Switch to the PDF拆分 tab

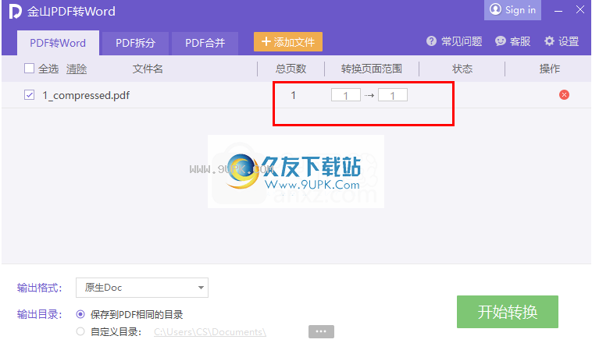(135, 43)
